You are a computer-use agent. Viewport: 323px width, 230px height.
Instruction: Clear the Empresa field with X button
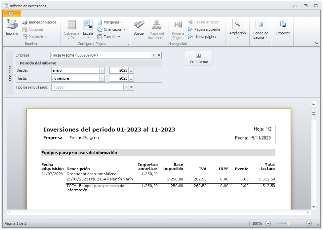[159, 55]
